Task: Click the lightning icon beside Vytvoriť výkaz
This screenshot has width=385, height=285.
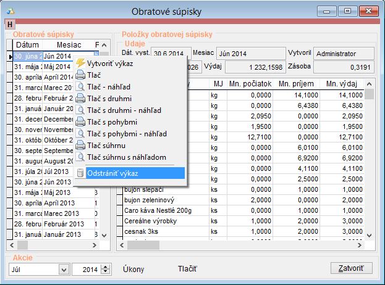Action: (80, 63)
